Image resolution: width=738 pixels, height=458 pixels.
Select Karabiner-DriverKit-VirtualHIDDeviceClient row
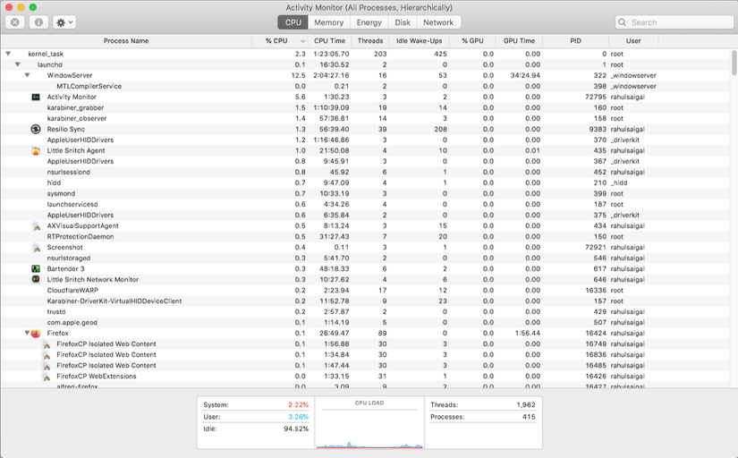[365, 301]
